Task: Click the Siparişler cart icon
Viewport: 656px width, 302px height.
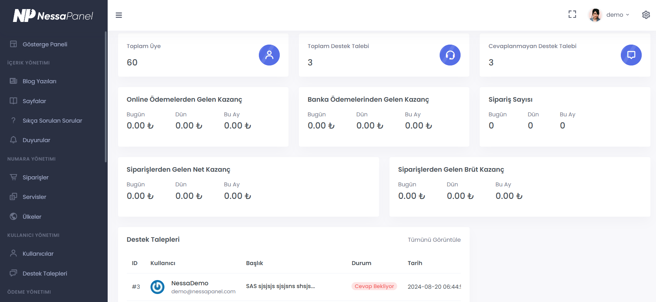Action: click(14, 177)
